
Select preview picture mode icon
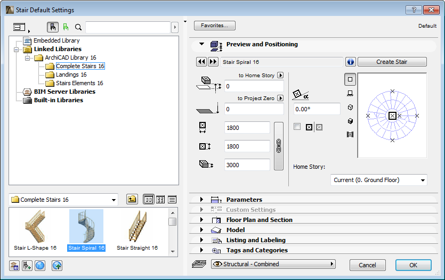[350, 134]
